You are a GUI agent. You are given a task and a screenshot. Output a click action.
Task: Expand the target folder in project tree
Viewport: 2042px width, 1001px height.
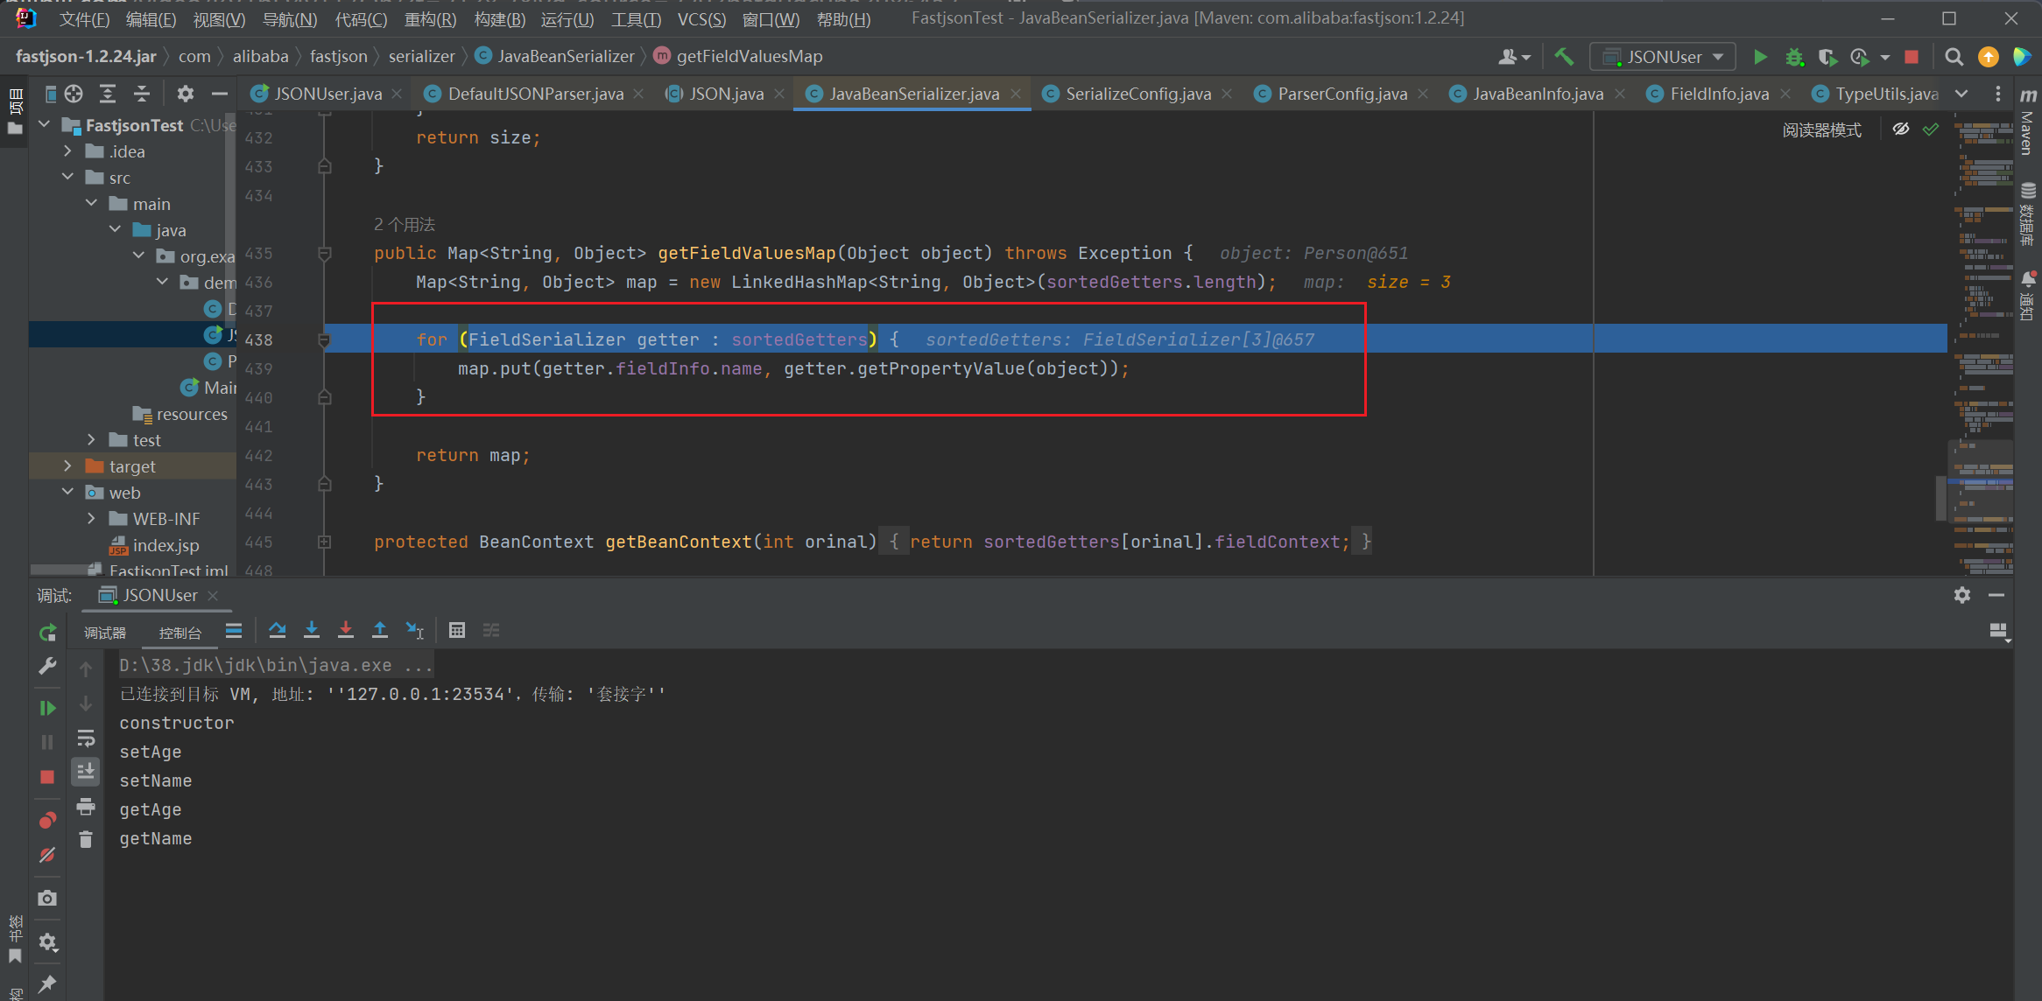tap(67, 466)
